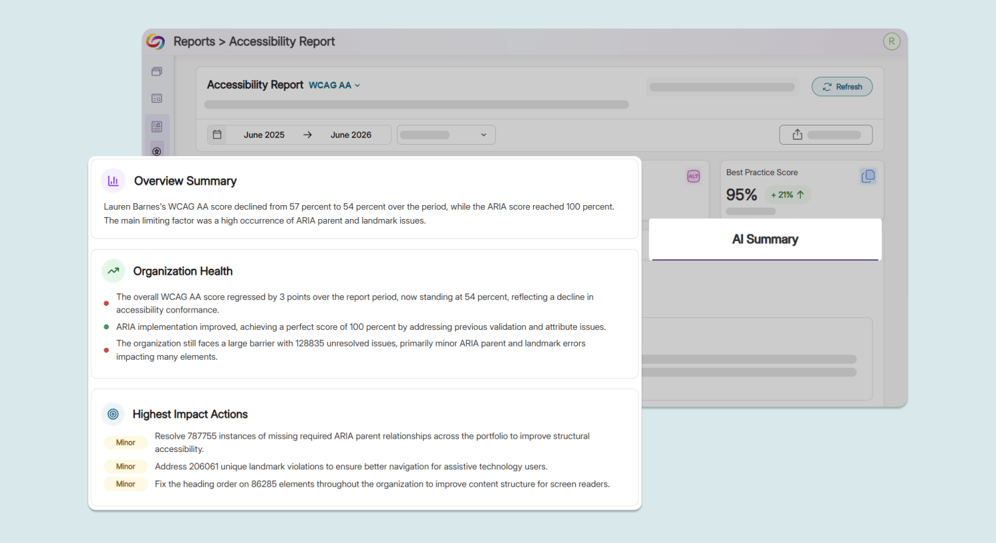
Task: Click the Reports breadcrumb link
Action: (x=194, y=41)
